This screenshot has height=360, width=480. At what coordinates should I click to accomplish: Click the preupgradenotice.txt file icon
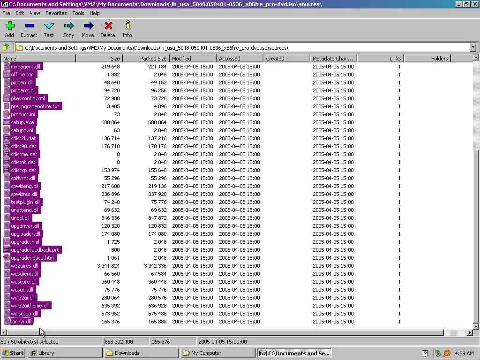(x=7, y=106)
